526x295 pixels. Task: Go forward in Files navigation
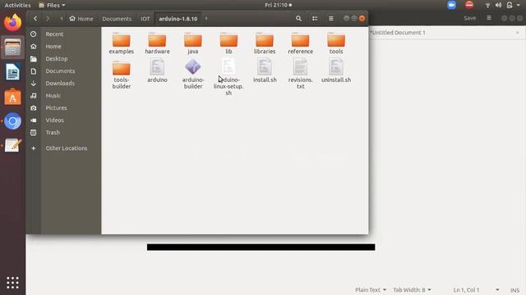[48, 19]
